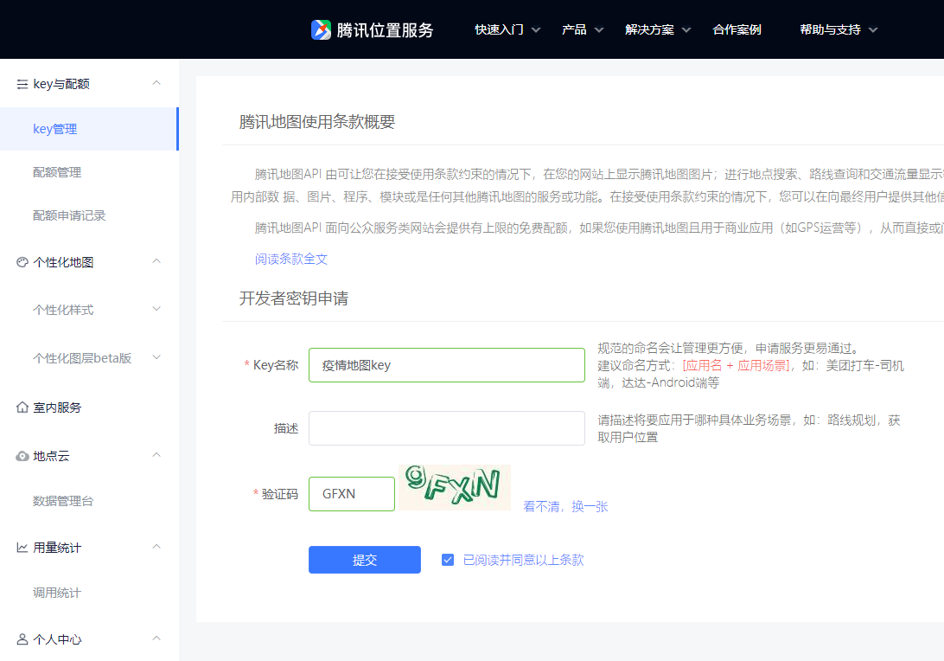Open the 帮助与支持 dropdown menu
944x661 pixels.
[839, 29]
